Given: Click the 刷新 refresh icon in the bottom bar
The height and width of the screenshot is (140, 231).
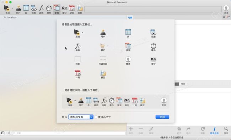Looking at the screenshot, I should click(x=203, y=130).
